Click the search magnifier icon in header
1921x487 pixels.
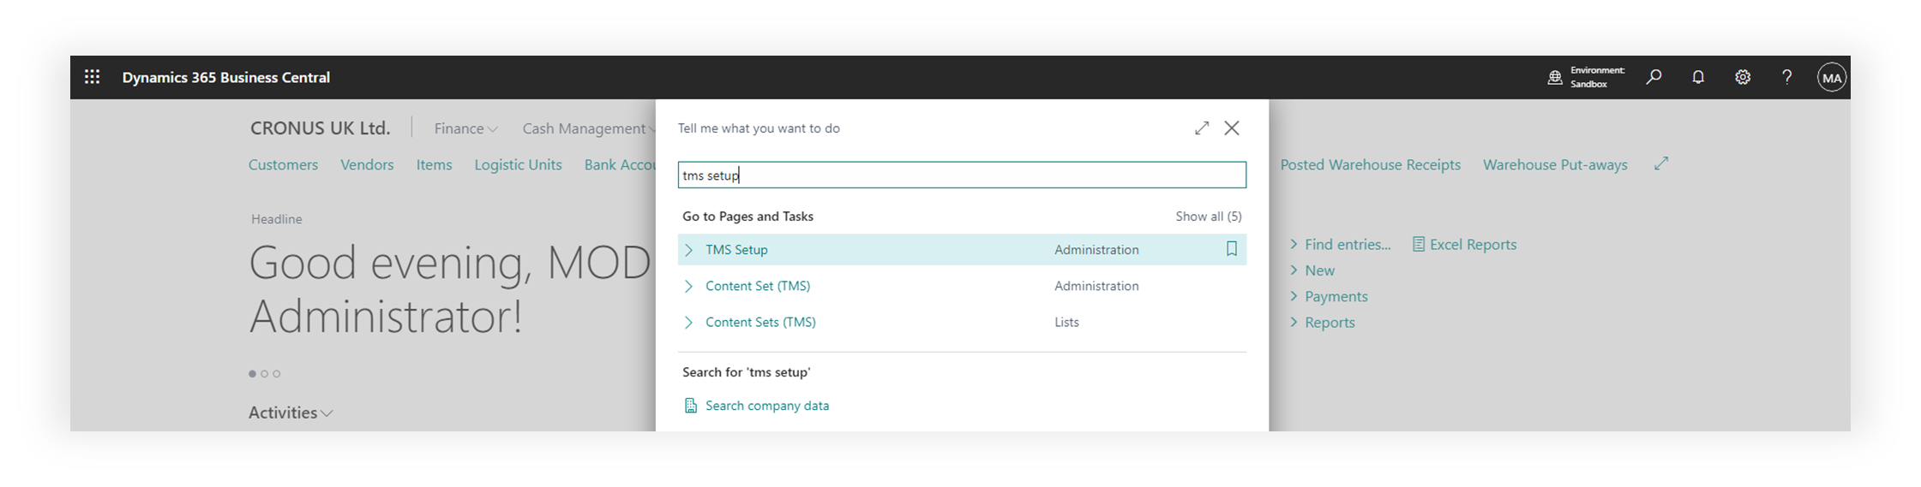click(1654, 77)
